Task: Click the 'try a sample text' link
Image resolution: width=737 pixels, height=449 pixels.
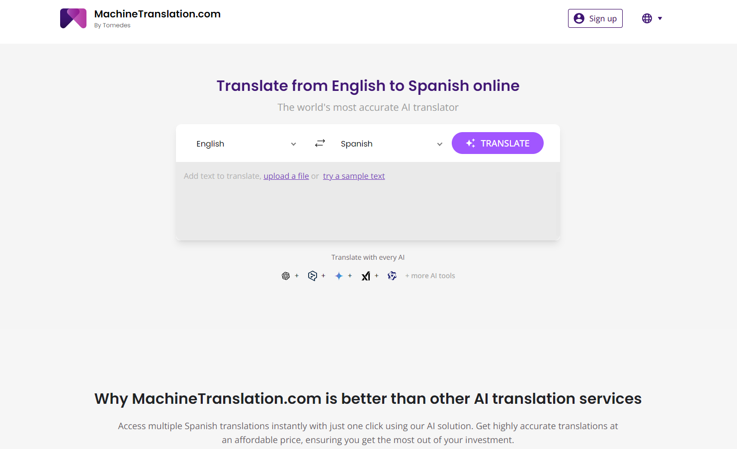Action: coord(354,176)
